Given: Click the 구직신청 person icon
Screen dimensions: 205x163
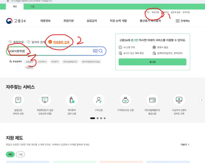Looking at the screenshot, I should (99, 100).
